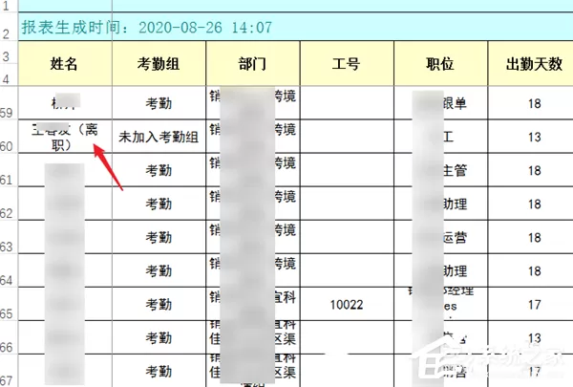573x387 pixels.
Task: Select 出勤天数 value 18 in row 63
Action: 531,237
